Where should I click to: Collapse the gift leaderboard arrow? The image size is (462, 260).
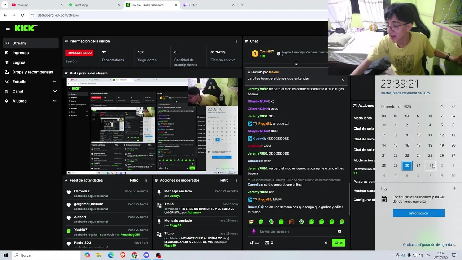[296, 64]
